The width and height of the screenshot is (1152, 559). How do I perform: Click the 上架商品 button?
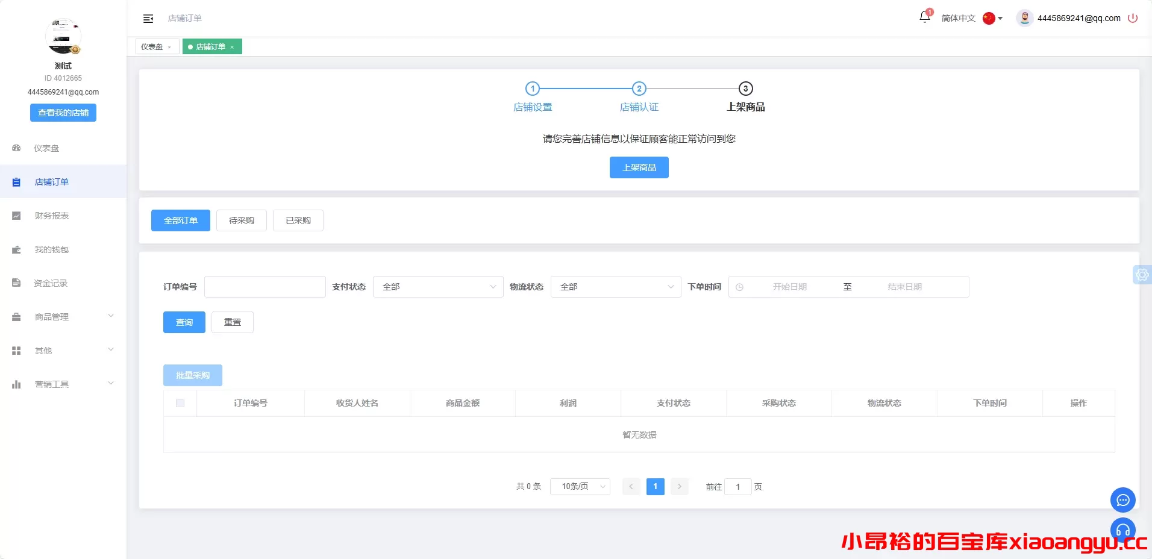[639, 167]
